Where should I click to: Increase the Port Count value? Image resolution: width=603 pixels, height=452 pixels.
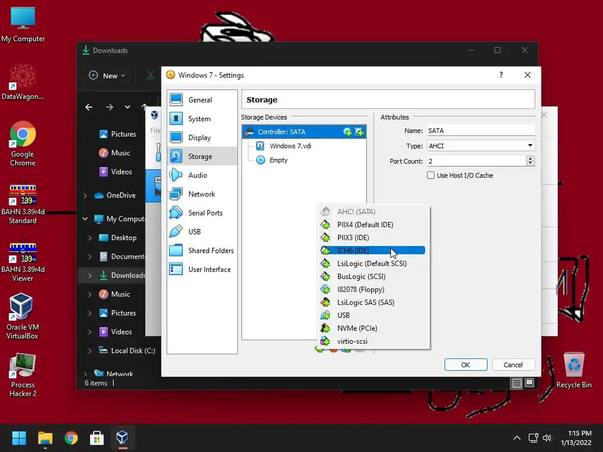pyautogui.click(x=531, y=158)
